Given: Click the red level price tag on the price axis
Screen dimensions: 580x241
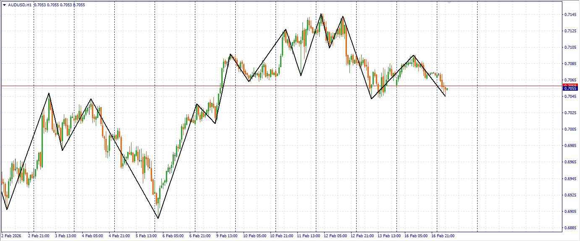Looking at the screenshot, I should (x=571, y=85).
